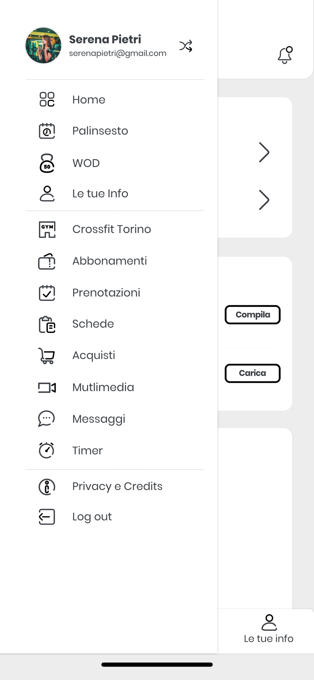Tap the kettlebell WOD icon
314x680 pixels.
click(x=47, y=163)
